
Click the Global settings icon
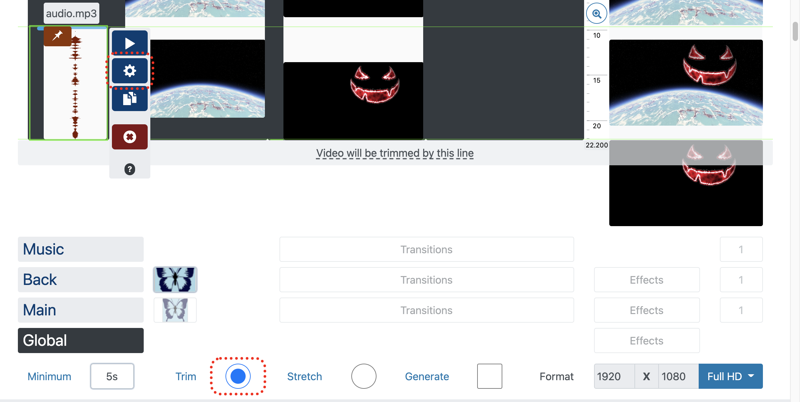pos(129,71)
